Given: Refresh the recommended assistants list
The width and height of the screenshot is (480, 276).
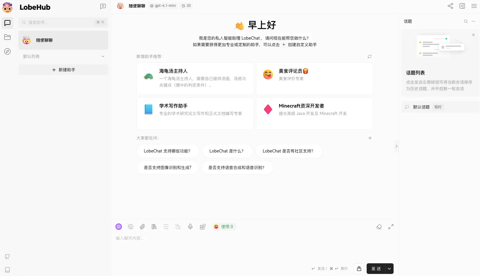Looking at the screenshot, I should click(x=370, y=56).
